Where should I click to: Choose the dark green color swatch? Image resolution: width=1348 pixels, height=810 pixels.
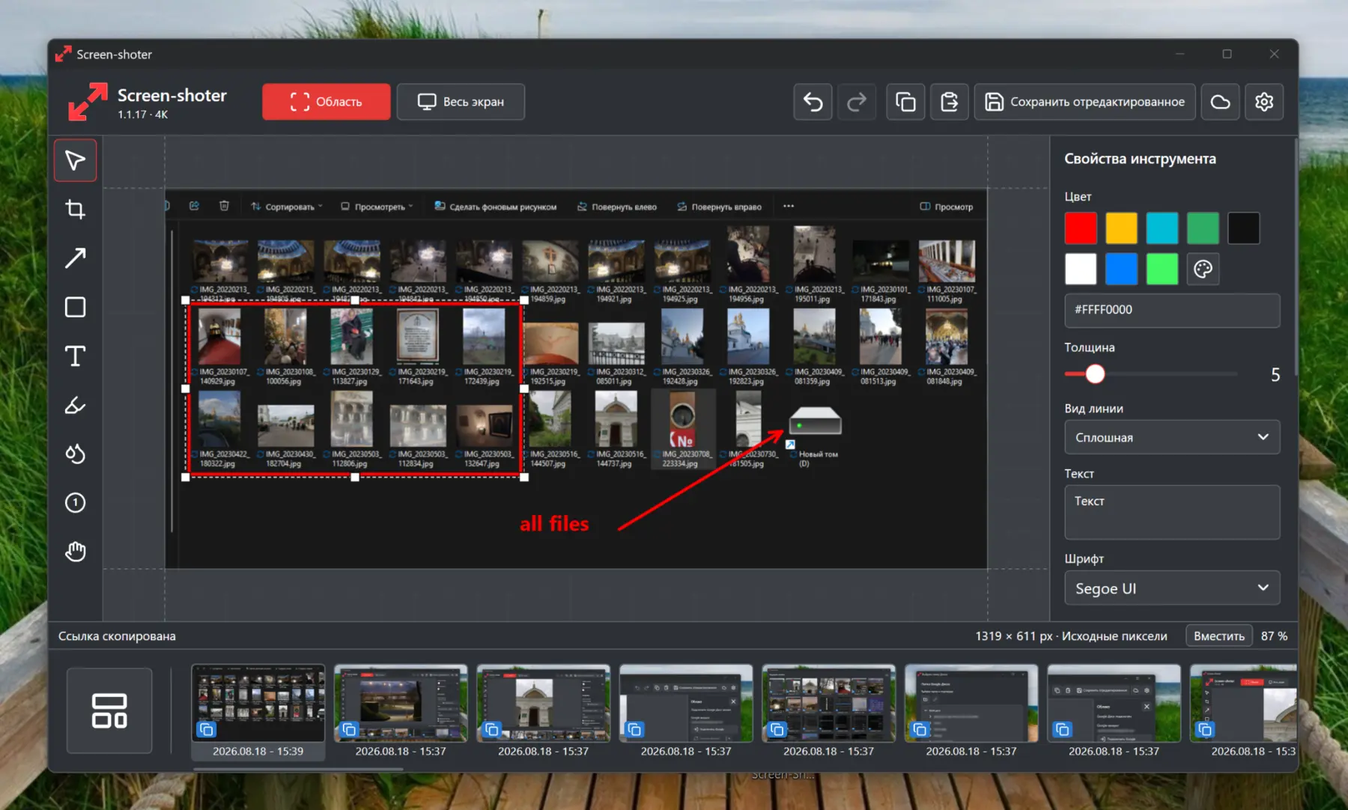[x=1203, y=228]
